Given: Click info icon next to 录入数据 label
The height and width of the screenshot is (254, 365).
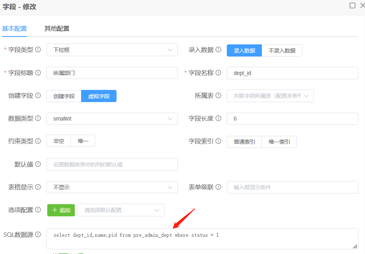Looking at the screenshot, I should click(219, 50).
